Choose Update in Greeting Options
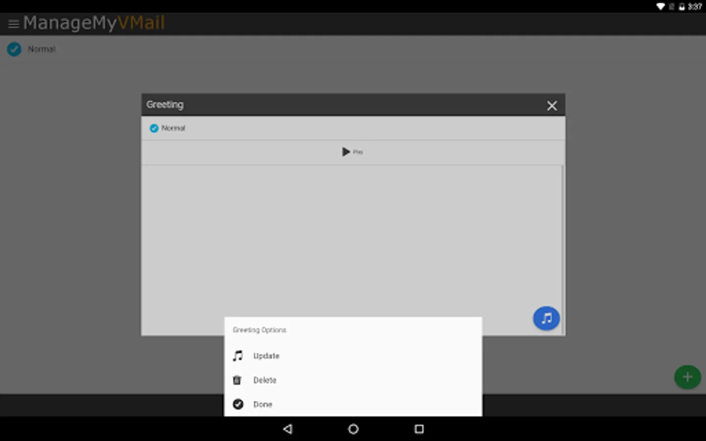 click(353, 356)
